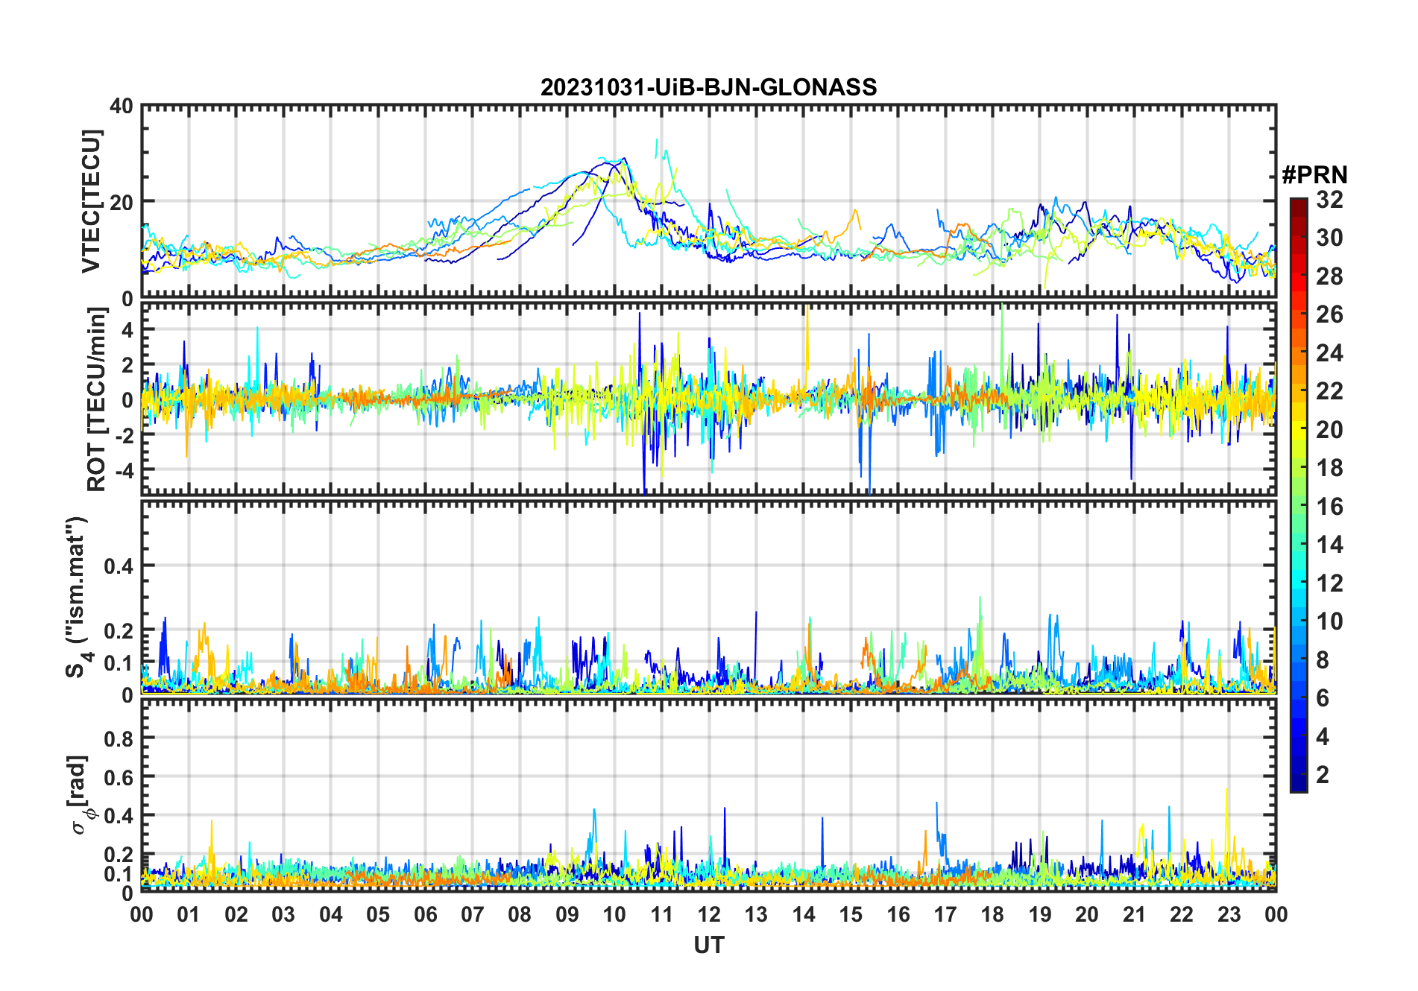The width and height of the screenshot is (1418, 991).
Task: Click the -4 tick on ROT axis
Action: pos(123,470)
